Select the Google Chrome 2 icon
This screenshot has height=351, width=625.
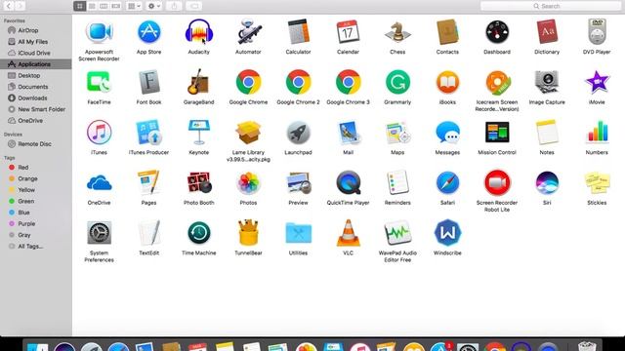click(x=298, y=82)
